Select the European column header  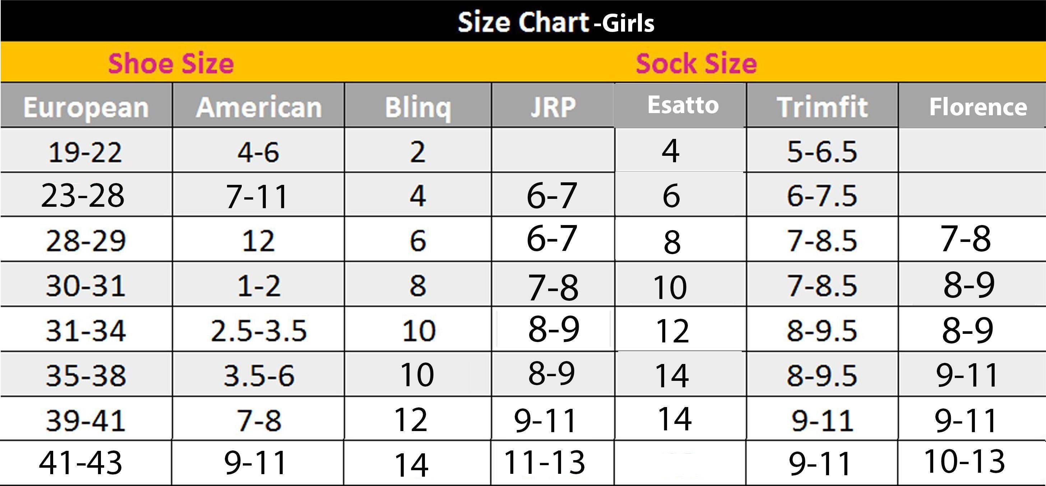tap(86, 107)
